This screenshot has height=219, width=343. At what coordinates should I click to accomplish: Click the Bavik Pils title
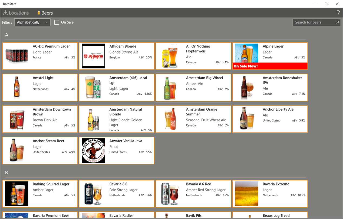click(x=194, y=215)
